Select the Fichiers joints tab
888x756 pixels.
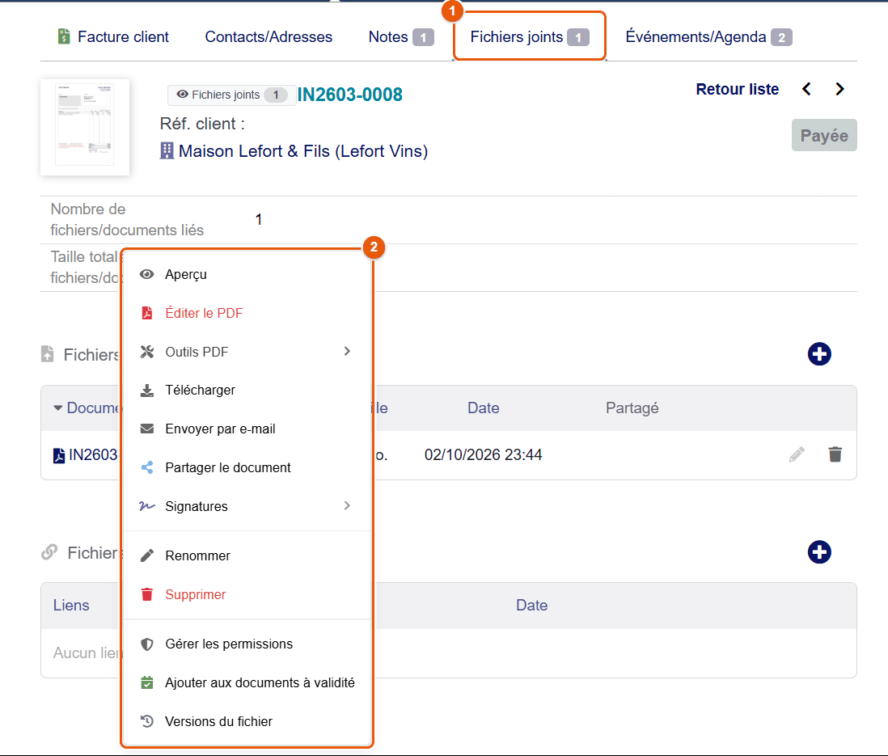click(x=530, y=37)
